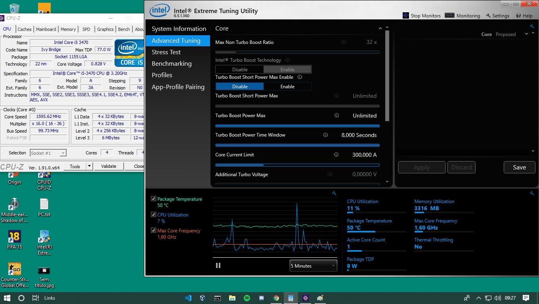
Task: Pause the monitoring graph
Action: tap(218, 266)
